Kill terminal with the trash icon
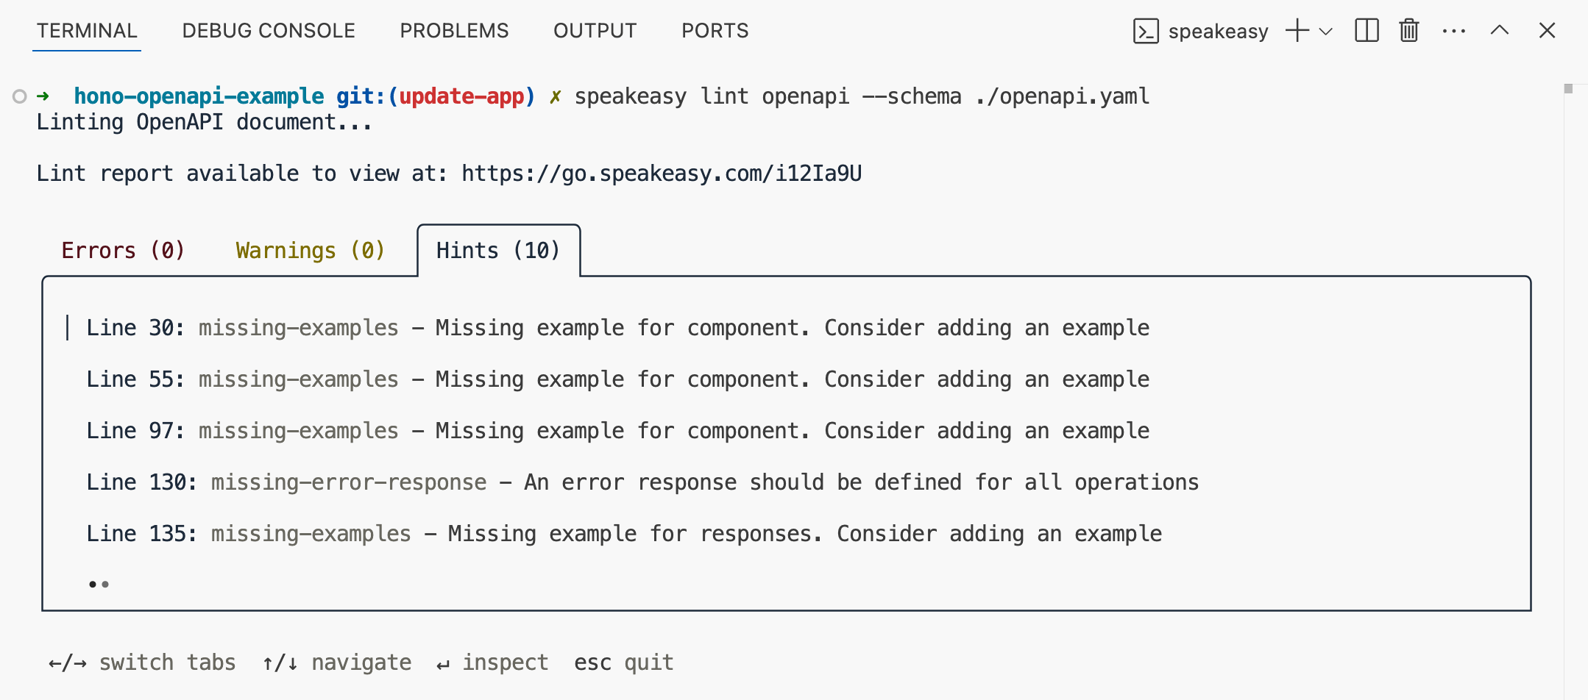This screenshot has height=700, width=1588. [x=1408, y=31]
